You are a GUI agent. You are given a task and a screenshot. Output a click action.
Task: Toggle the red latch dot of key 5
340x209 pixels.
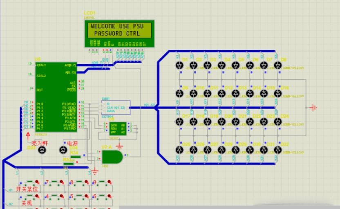point(86,196)
